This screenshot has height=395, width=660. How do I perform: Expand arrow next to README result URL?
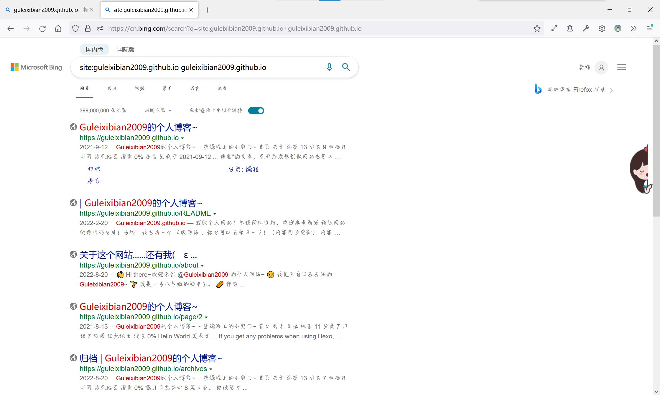[x=215, y=214]
